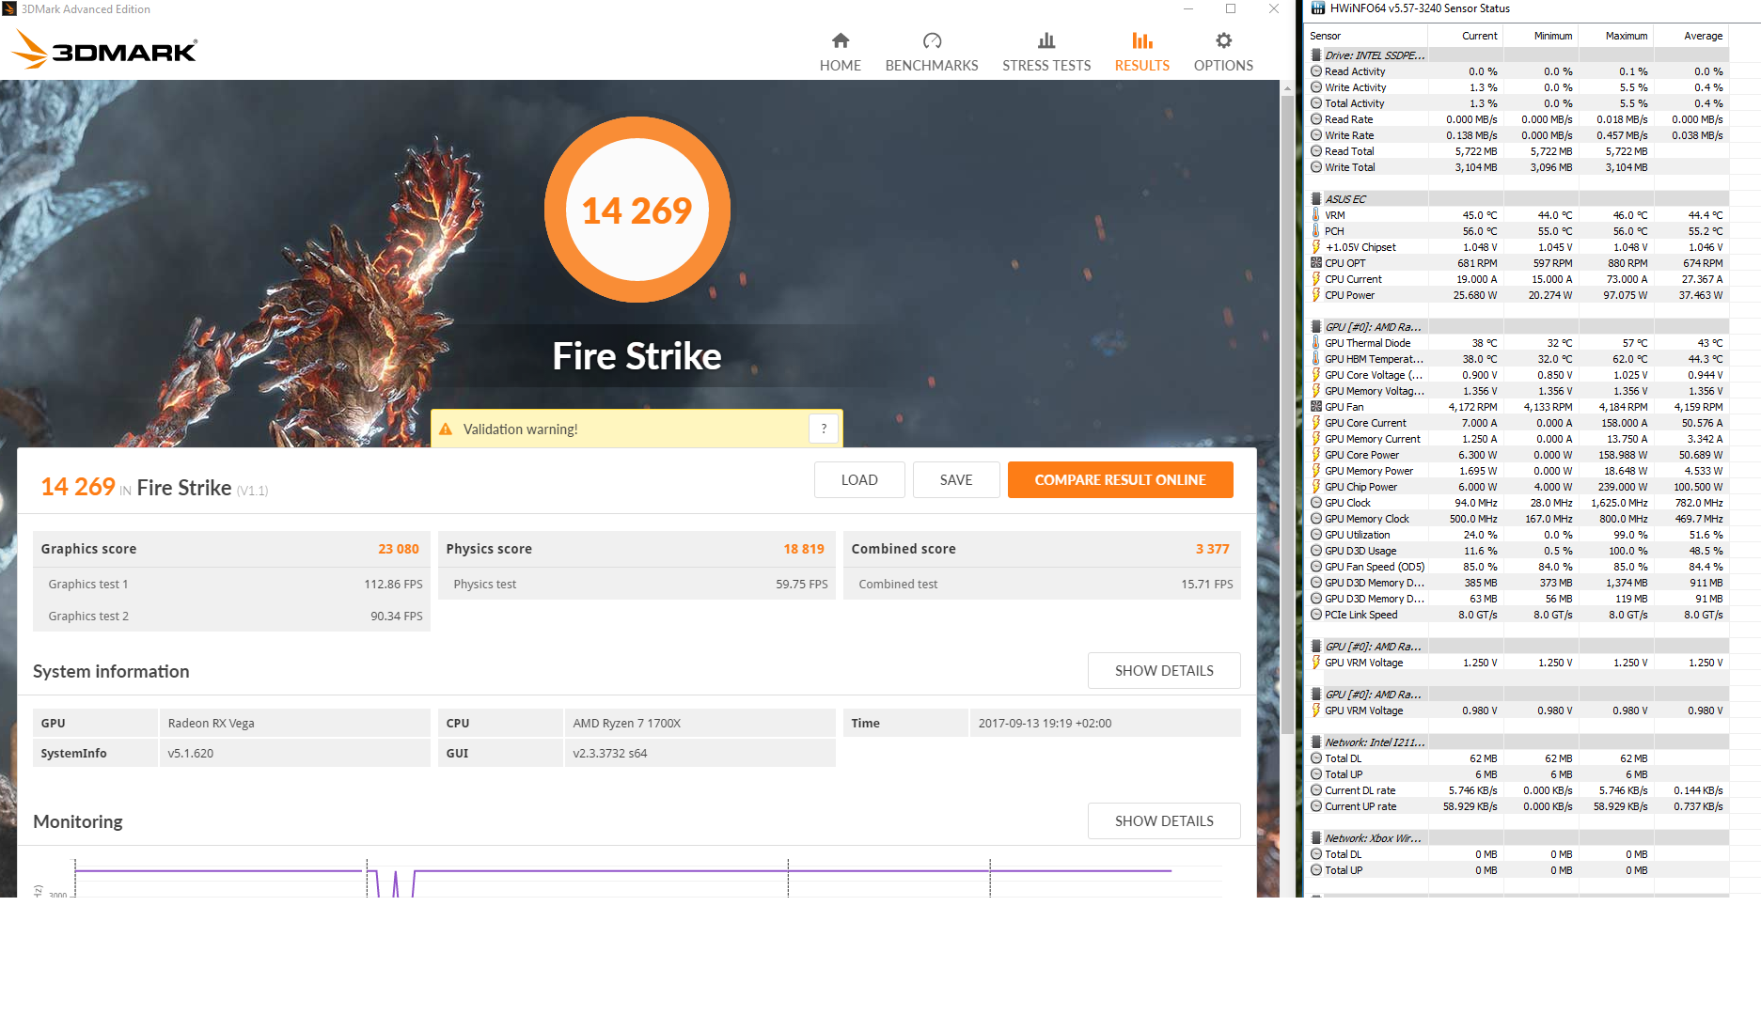This screenshot has height=1015, width=1761.
Task: Click the GPU Fan row's fan icon
Action: (x=1316, y=407)
